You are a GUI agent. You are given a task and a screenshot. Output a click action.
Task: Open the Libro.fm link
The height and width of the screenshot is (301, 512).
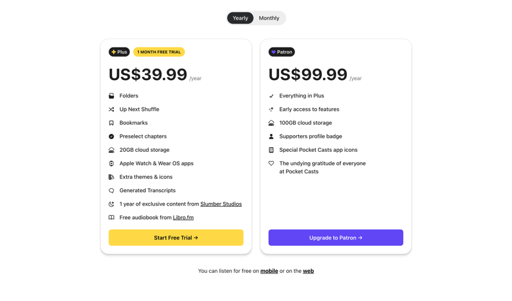183,218
